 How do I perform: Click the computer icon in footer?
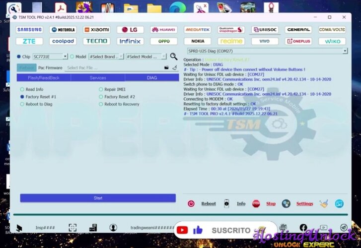pyautogui.click(x=93, y=228)
